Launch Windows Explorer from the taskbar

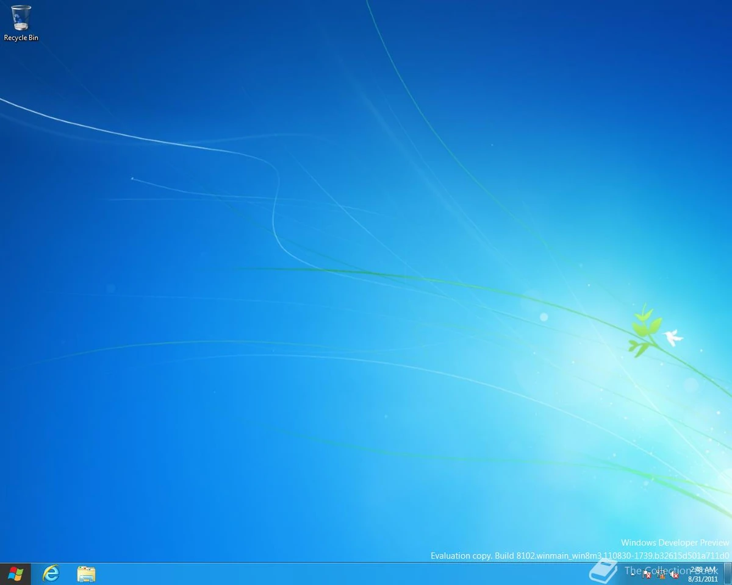click(85, 573)
